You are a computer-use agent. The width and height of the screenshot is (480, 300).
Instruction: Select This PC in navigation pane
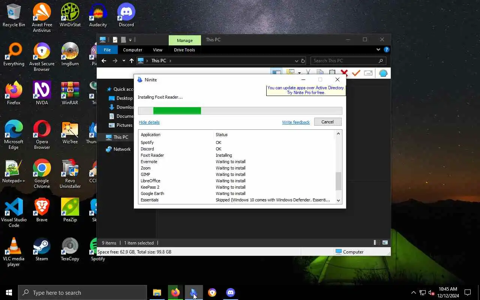121,137
